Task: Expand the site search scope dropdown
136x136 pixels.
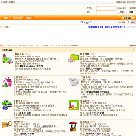Action: tap(124, 22)
